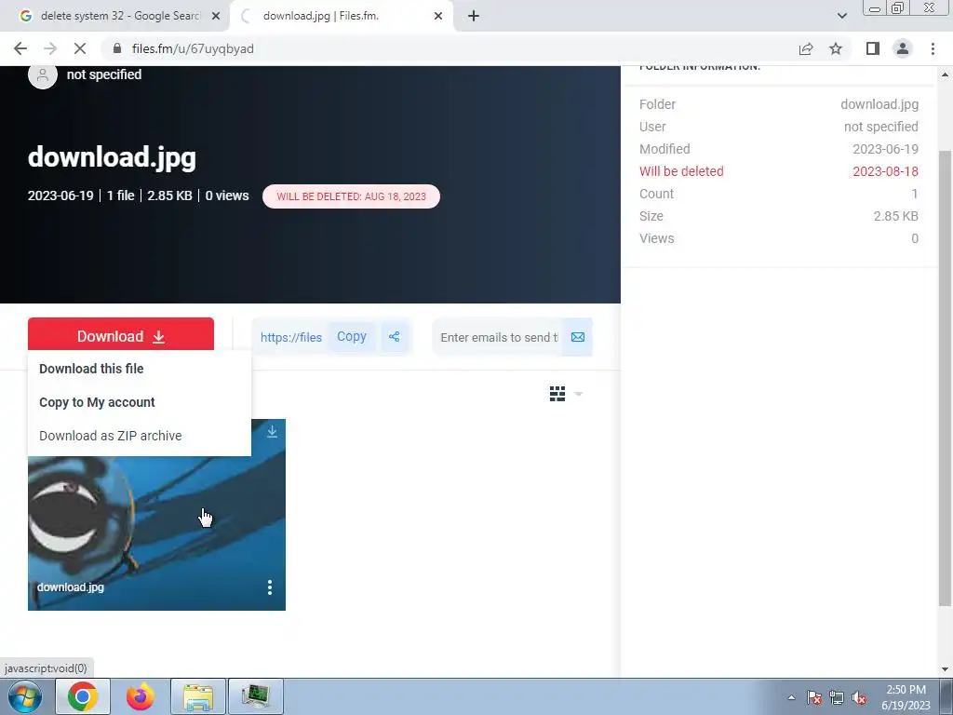Click the email recipients field

point(499,337)
